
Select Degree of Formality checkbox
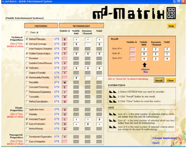point(27,73)
